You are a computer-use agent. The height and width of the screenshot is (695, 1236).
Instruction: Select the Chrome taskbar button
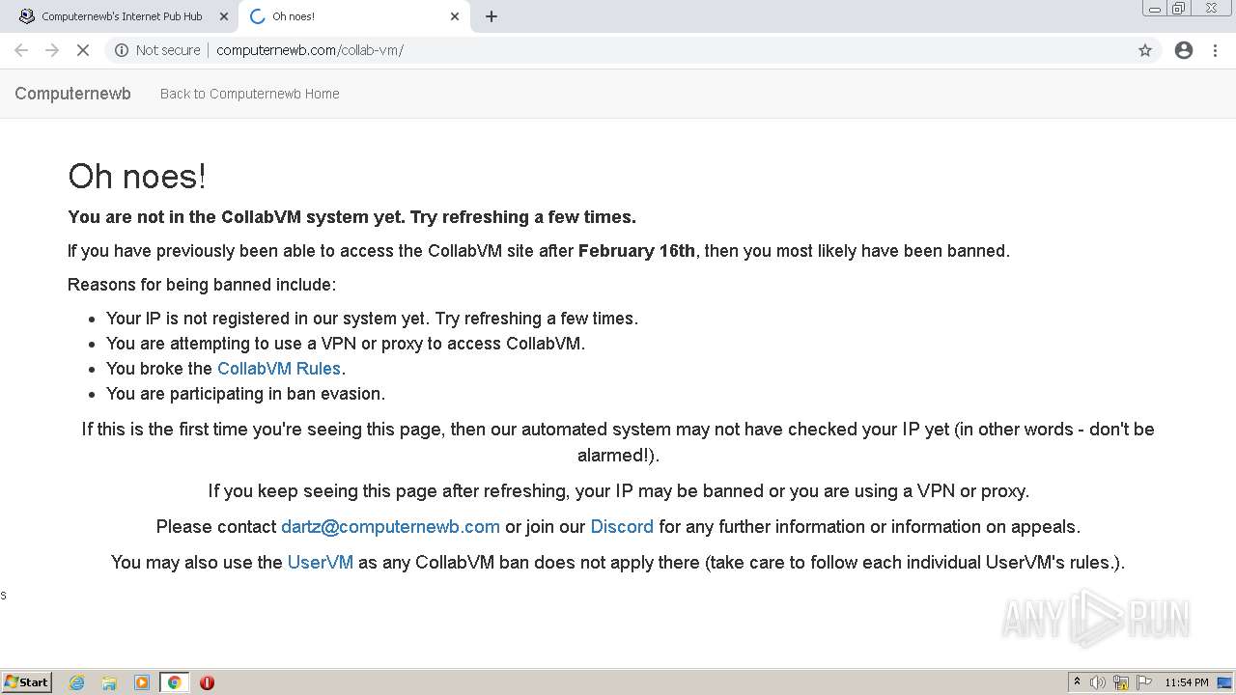[x=174, y=682]
